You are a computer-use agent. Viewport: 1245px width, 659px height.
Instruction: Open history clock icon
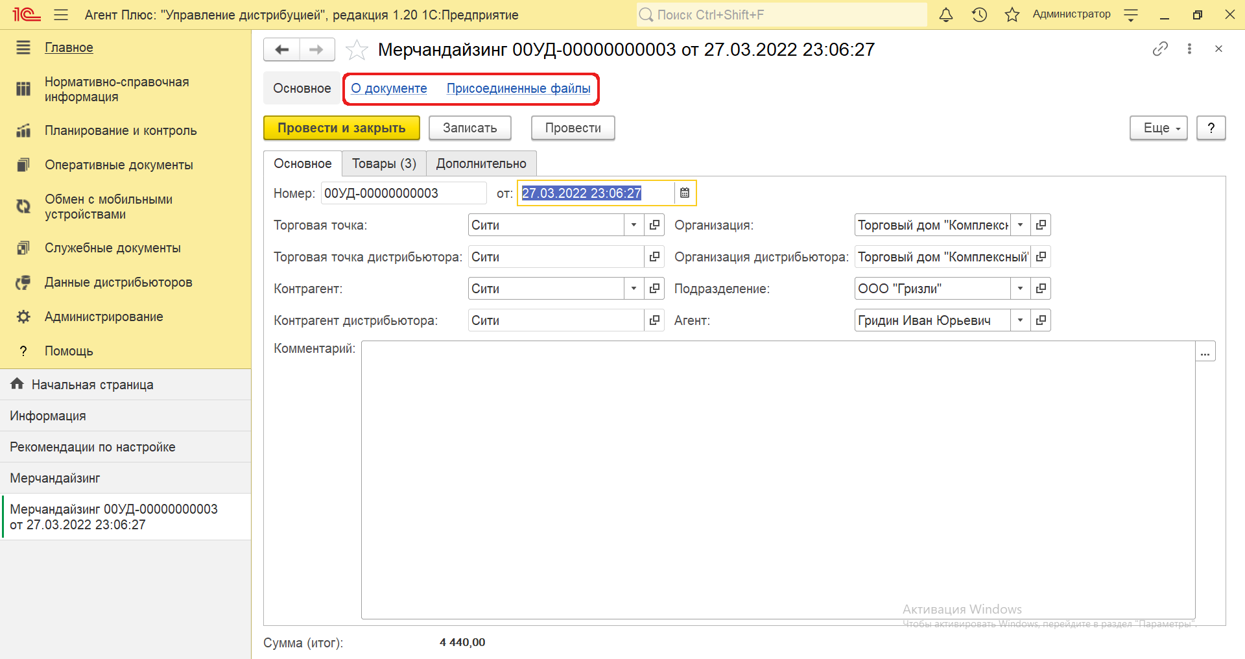[979, 14]
